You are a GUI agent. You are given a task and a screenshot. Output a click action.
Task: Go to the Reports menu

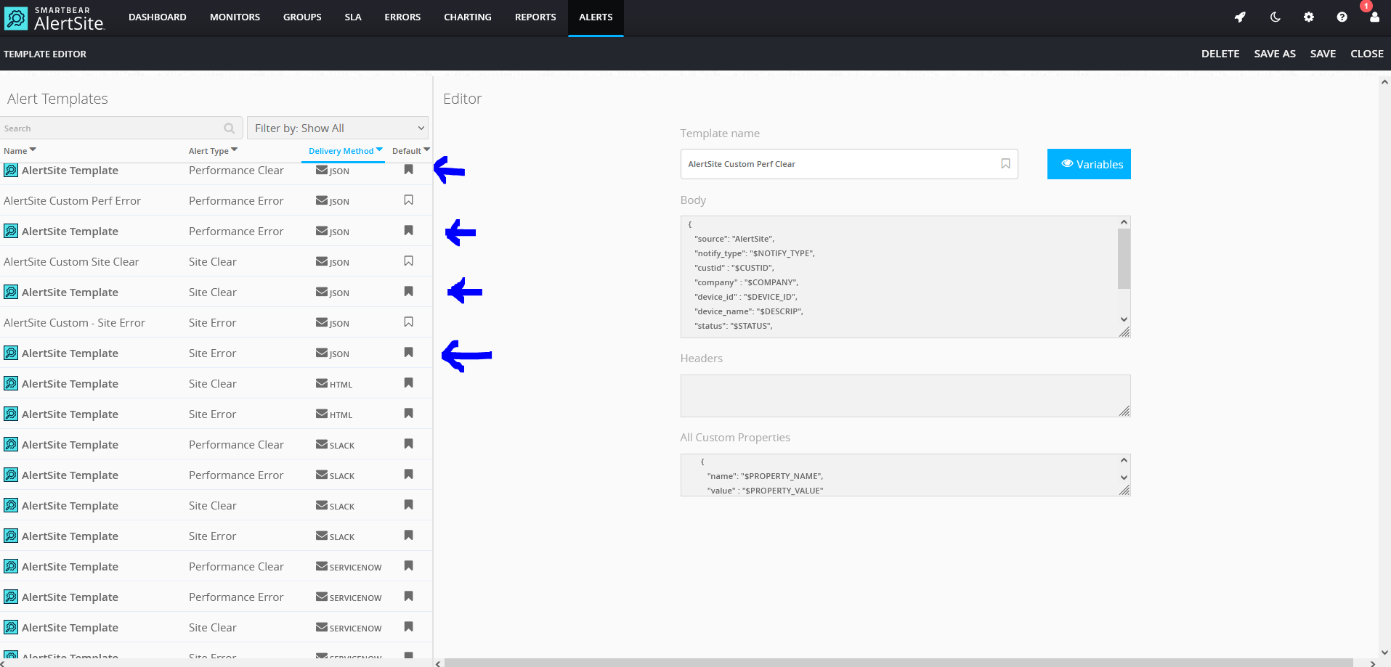[535, 17]
